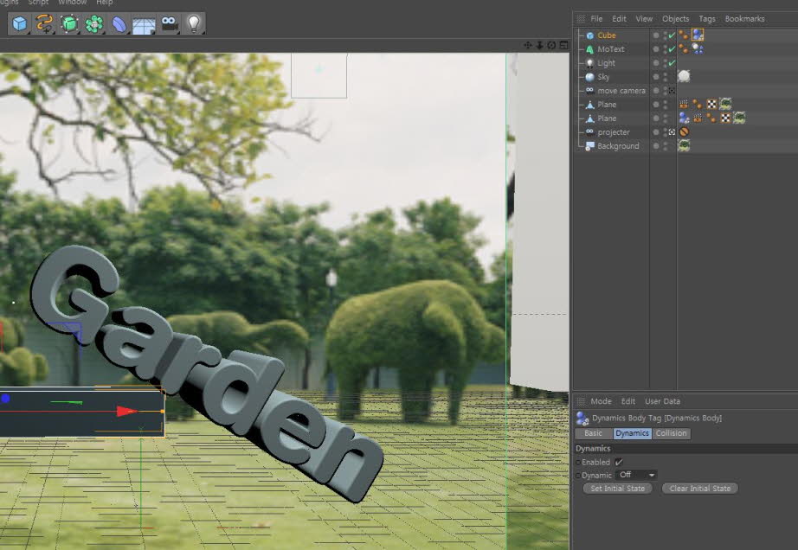Click the viewport move-camera cross icon

[528, 45]
